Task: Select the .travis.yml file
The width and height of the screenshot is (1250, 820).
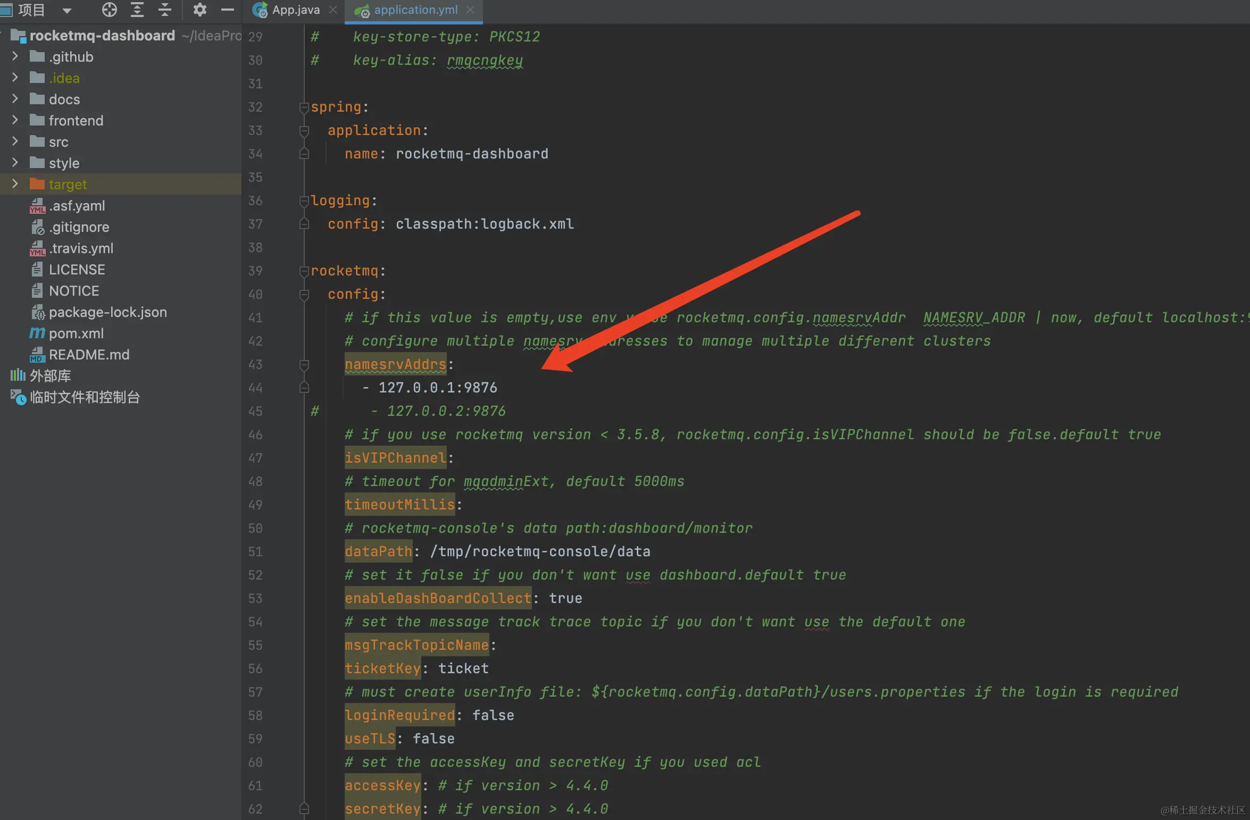Action: tap(81, 248)
